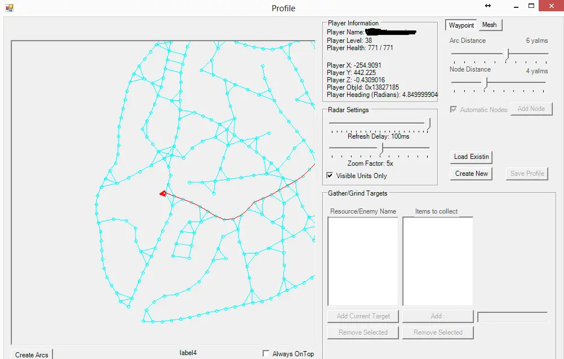
Task: Toggle the Automatic Nodes checkbox
Action: [x=454, y=109]
